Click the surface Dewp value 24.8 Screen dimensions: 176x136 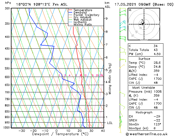pyautogui.click(x=157, y=67)
